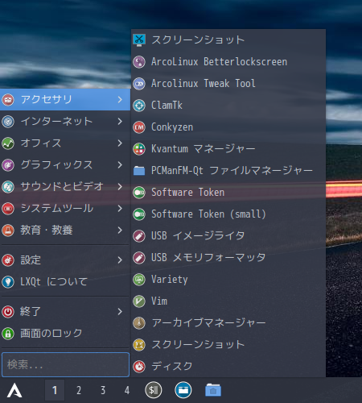Click the ArcoLinux Betterlockscreen icon
Screen dimensions: 362x403
click(139, 62)
